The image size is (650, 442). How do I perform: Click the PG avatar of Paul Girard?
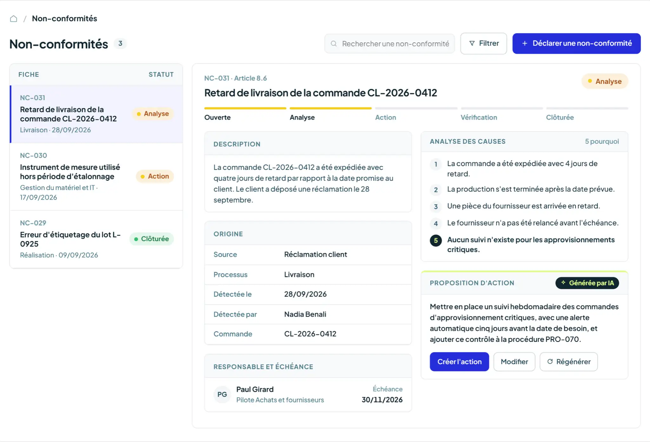point(222,394)
